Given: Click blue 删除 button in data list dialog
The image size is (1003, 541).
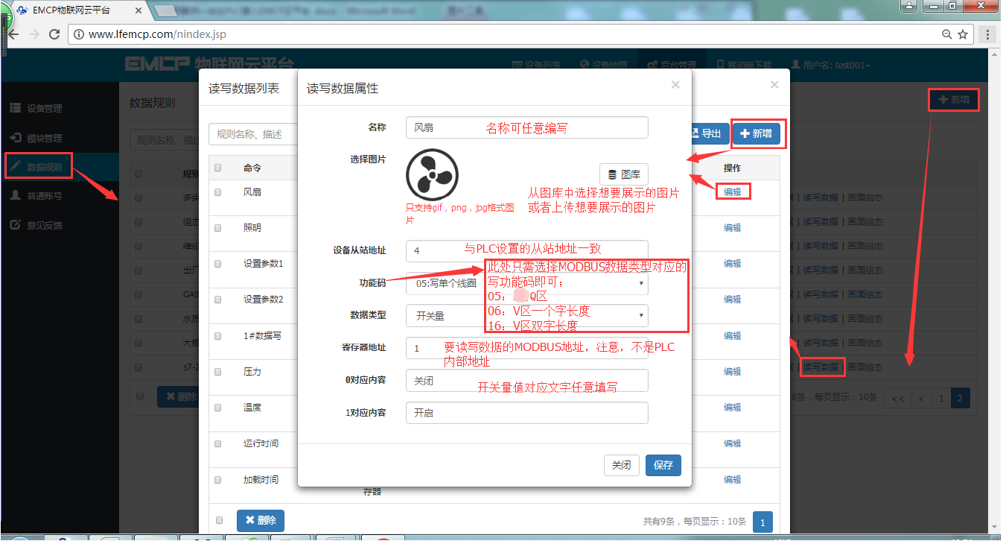Looking at the screenshot, I should [260, 520].
